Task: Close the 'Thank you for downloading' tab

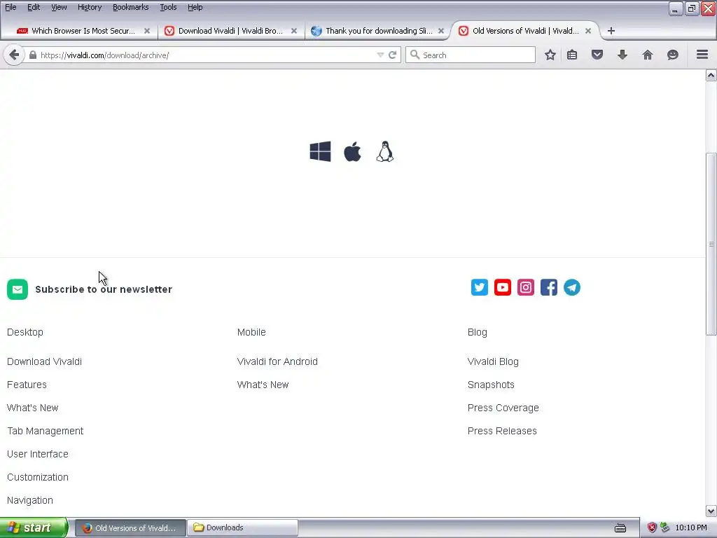Action: tap(441, 31)
